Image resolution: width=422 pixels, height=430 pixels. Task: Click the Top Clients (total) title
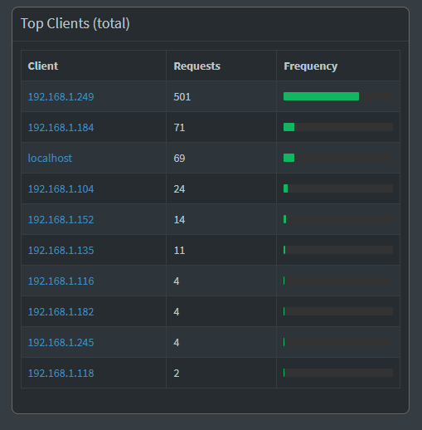[x=75, y=23]
